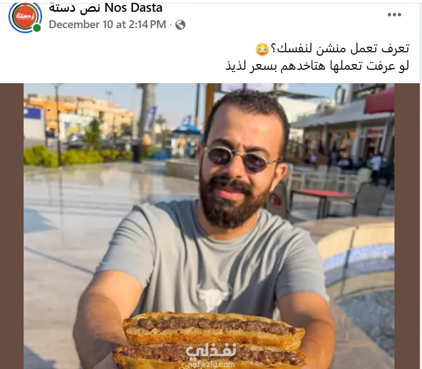422x369 pixels.
Task: Open the post photo in the viewer
Action: pos(209,226)
